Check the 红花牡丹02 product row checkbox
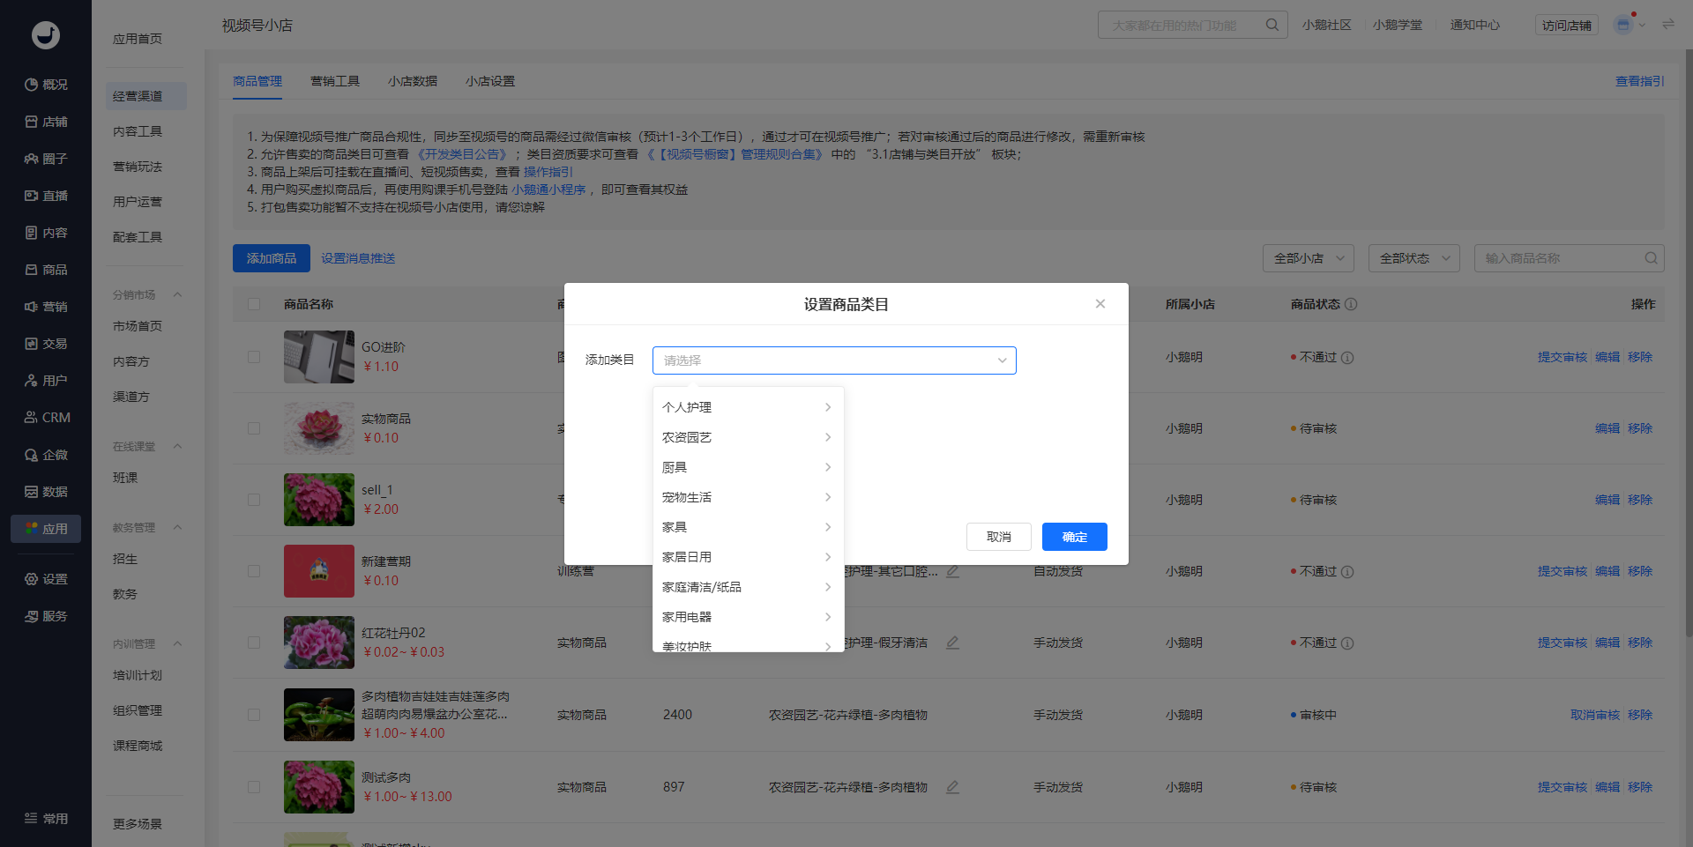Viewport: 1693px width, 847px height. 254,643
